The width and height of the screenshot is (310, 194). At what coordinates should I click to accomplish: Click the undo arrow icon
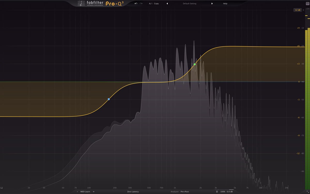click(x=136, y=4)
